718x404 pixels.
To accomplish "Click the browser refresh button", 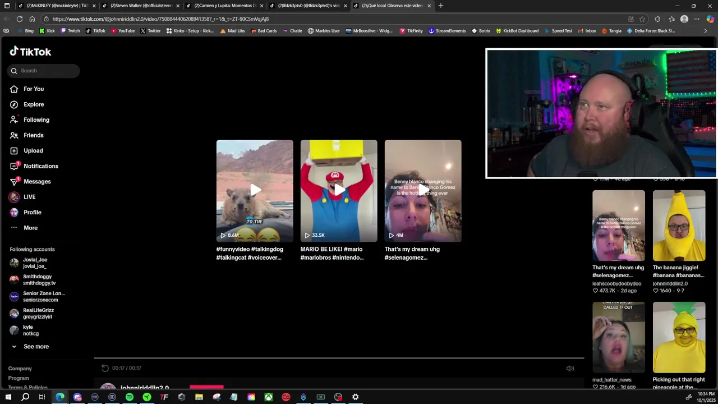I will click(x=20, y=19).
